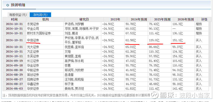
Task: Click the 2023年 column header
Action: tap(115, 19)
